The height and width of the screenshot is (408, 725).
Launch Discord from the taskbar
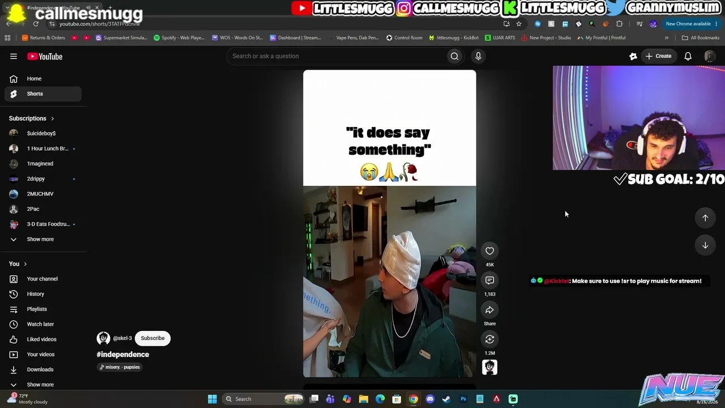tap(430, 399)
